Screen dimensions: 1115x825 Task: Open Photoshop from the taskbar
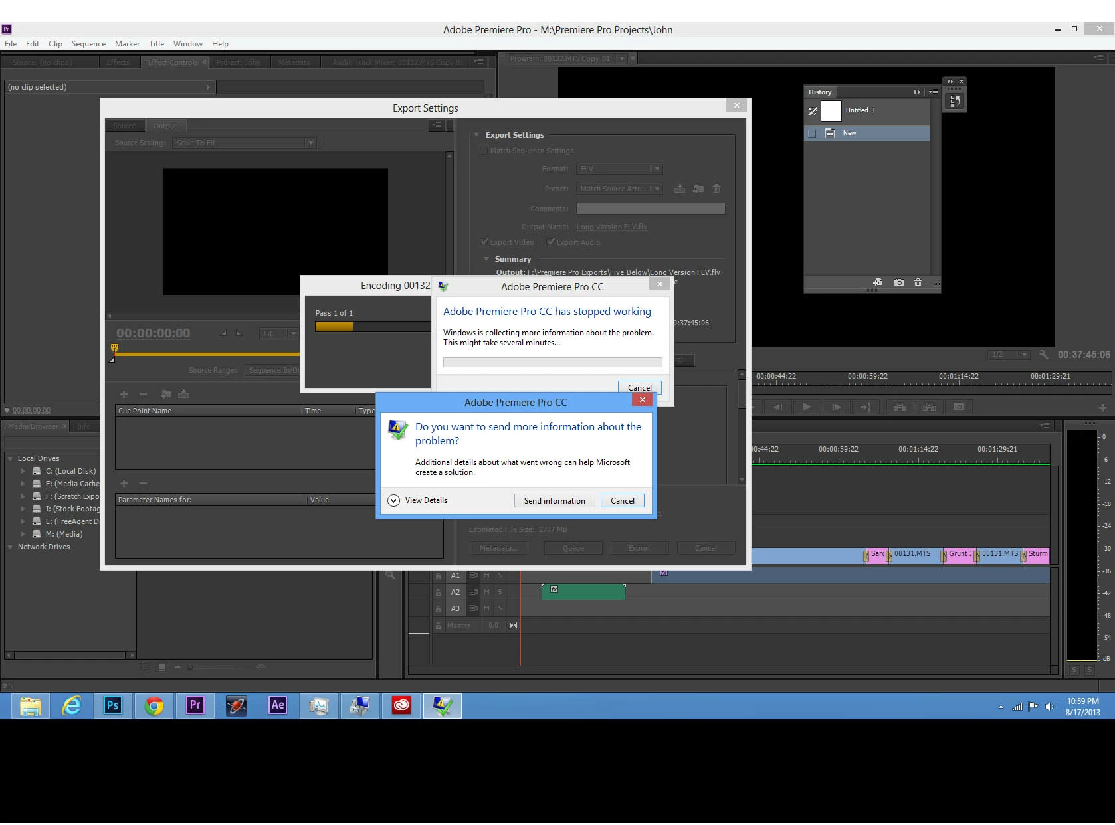point(112,705)
